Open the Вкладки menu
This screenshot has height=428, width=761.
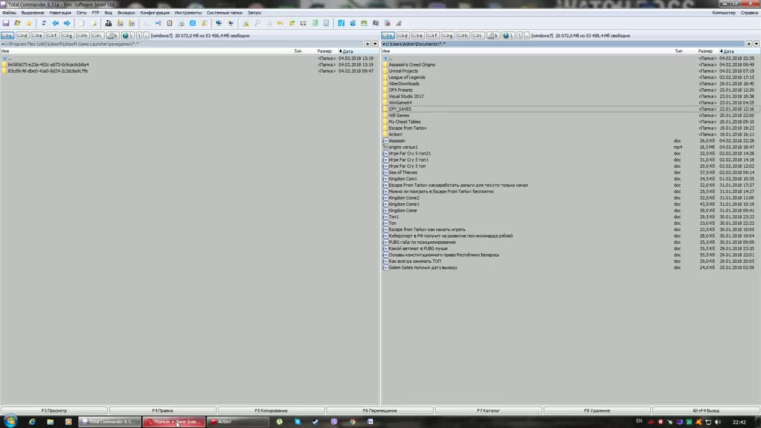click(x=126, y=12)
